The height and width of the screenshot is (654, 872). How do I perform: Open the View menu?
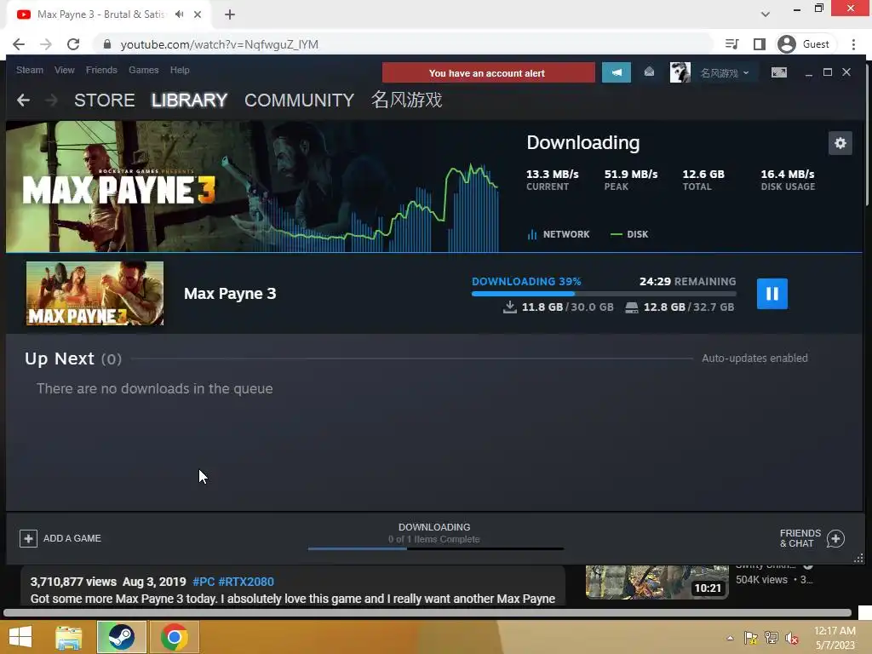(65, 70)
